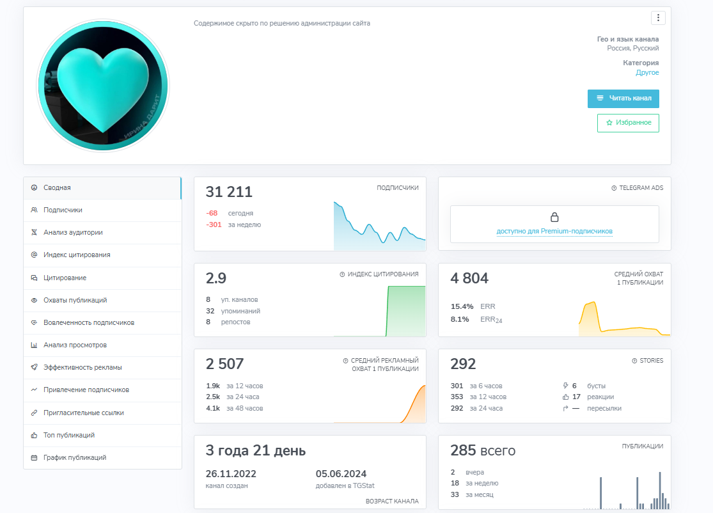713x513 pixels.
Task: Select Привлечение подписчиков in sidebar
Action: [x=86, y=390]
